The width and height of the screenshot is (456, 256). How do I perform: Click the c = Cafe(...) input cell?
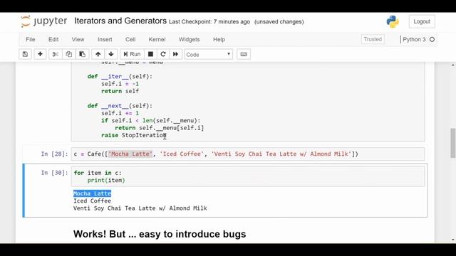point(248,154)
